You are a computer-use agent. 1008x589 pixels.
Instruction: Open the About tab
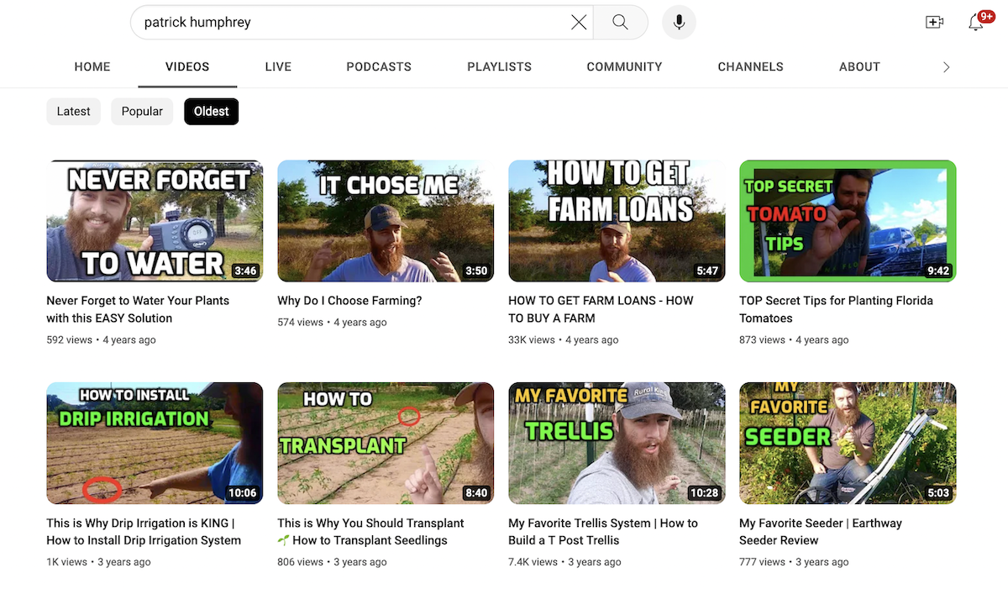859,67
